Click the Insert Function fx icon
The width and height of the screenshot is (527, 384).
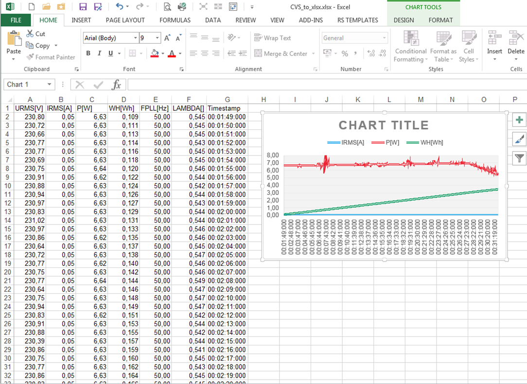pyautogui.click(x=116, y=85)
